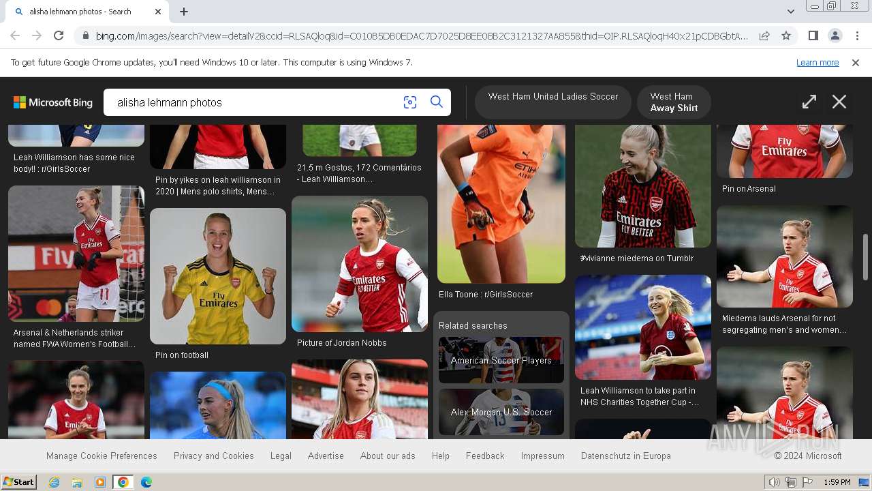Open the yellow Arsenal kit Pin on football thumbnail
This screenshot has height=491, width=872.
(218, 276)
